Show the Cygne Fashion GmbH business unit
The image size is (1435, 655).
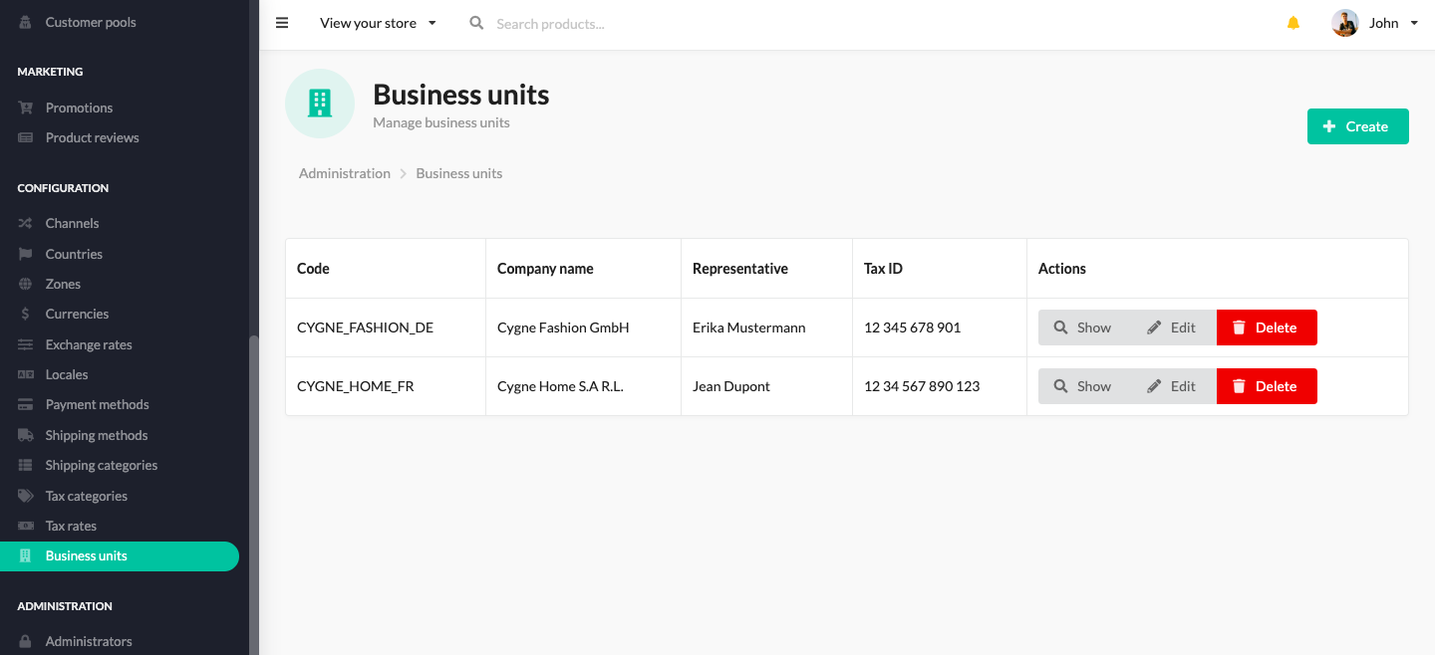click(1082, 327)
